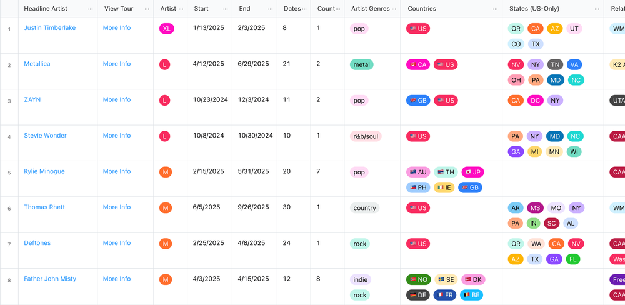Click M size badge in Deftones row
This screenshot has width=625, height=305.
(166, 244)
